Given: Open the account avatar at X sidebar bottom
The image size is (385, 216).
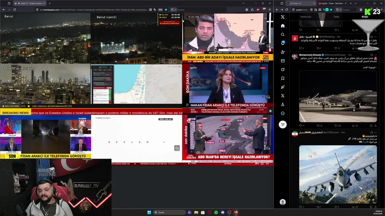Looking at the screenshot, I should (x=282, y=202).
